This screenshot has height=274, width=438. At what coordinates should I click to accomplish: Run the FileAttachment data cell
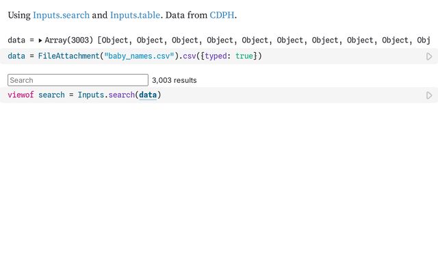429,56
